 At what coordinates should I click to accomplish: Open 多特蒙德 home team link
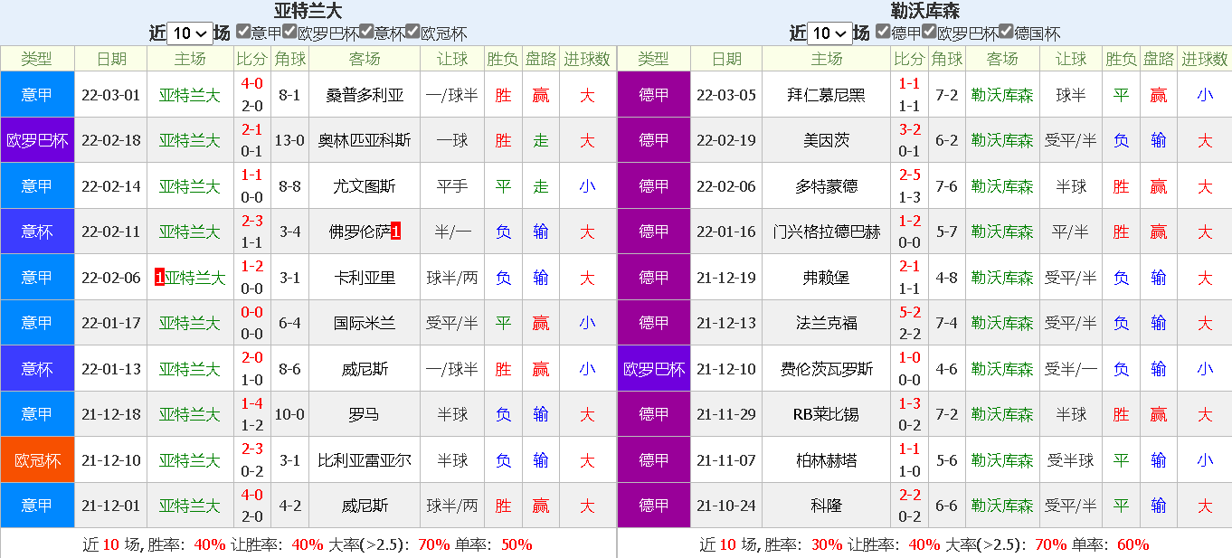827,186
